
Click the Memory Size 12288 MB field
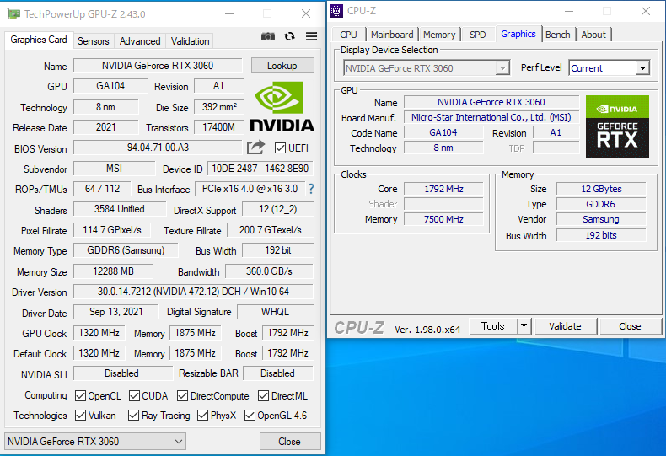coord(113,271)
